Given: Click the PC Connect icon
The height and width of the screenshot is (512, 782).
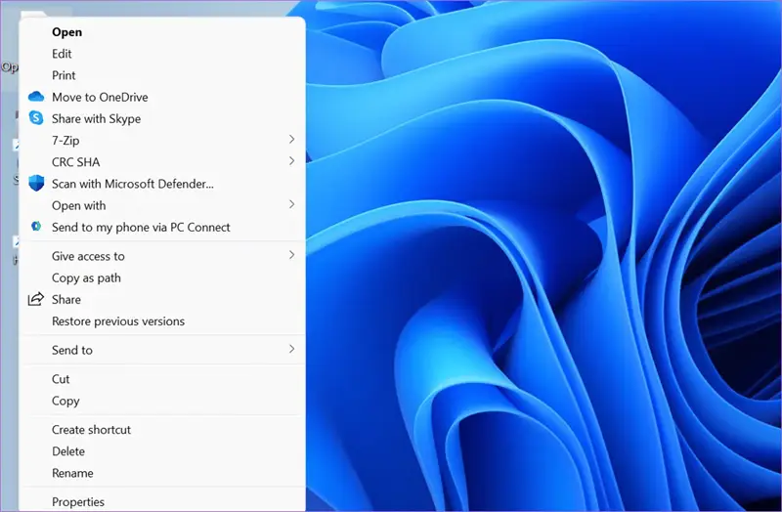Looking at the screenshot, I should click(36, 227).
